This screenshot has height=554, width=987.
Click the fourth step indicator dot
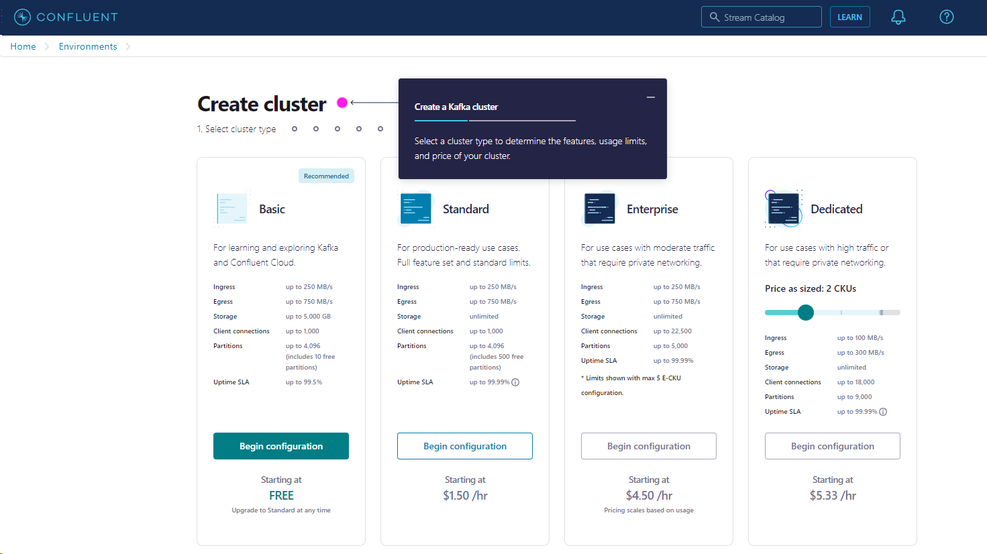(x=359, y=129)
